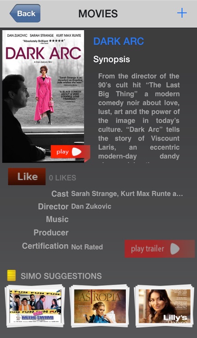Image resolution: width=197 pixels, height=338 pixels.
Task: Start the play trailer button
Action: pyautogui.click(x=160, y=249)
